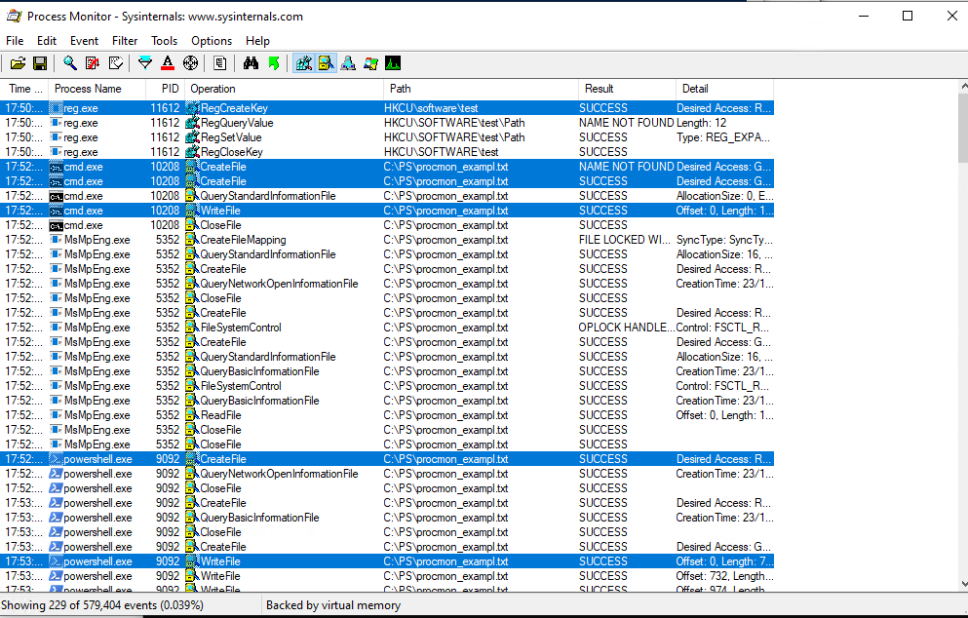Save events using the floppy disk icon
Screen dimensions: 968x618
(40, 63)
